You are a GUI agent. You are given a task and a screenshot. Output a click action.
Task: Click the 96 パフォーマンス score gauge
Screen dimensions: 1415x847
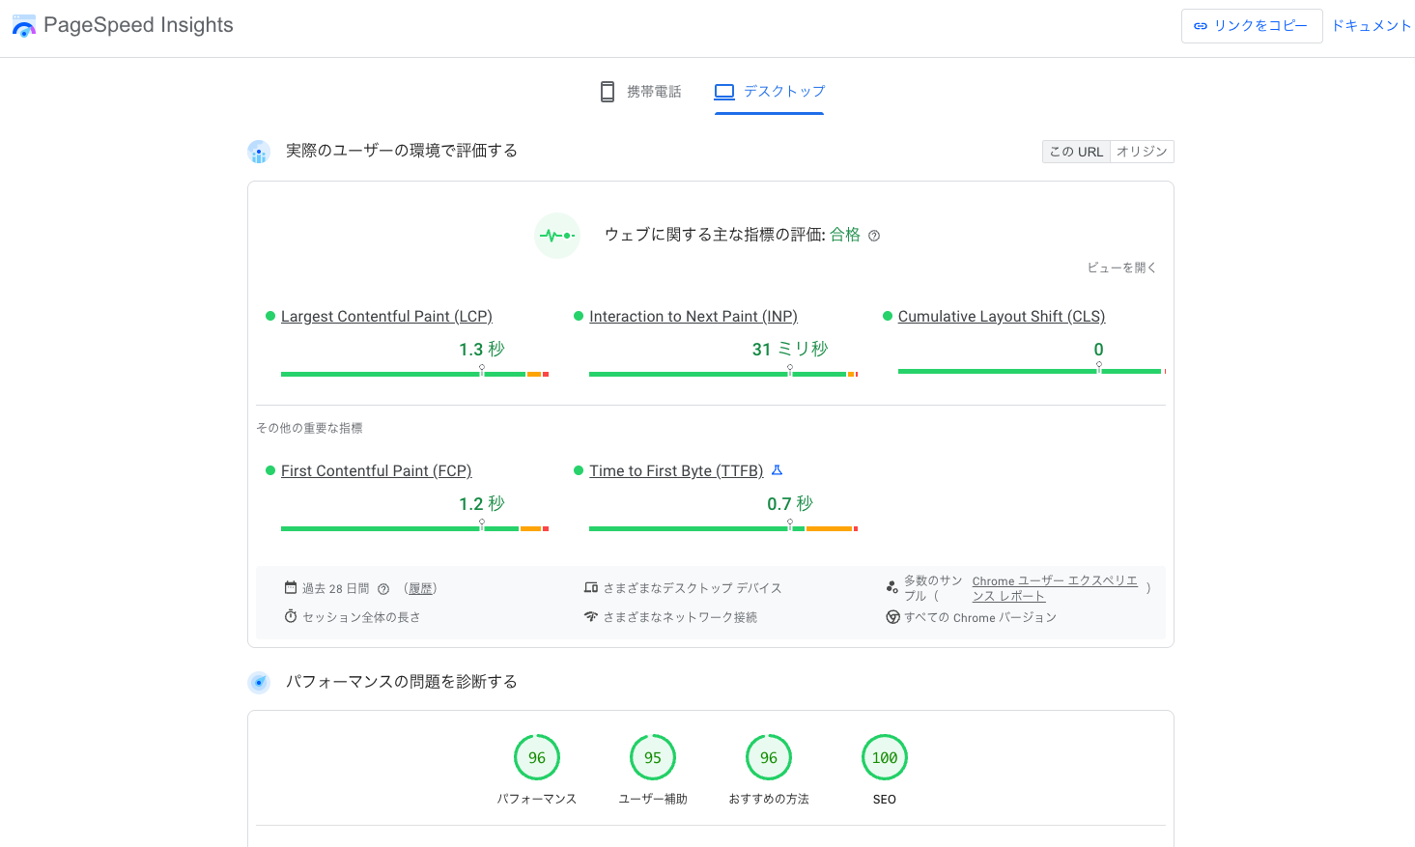coord(537,758)
